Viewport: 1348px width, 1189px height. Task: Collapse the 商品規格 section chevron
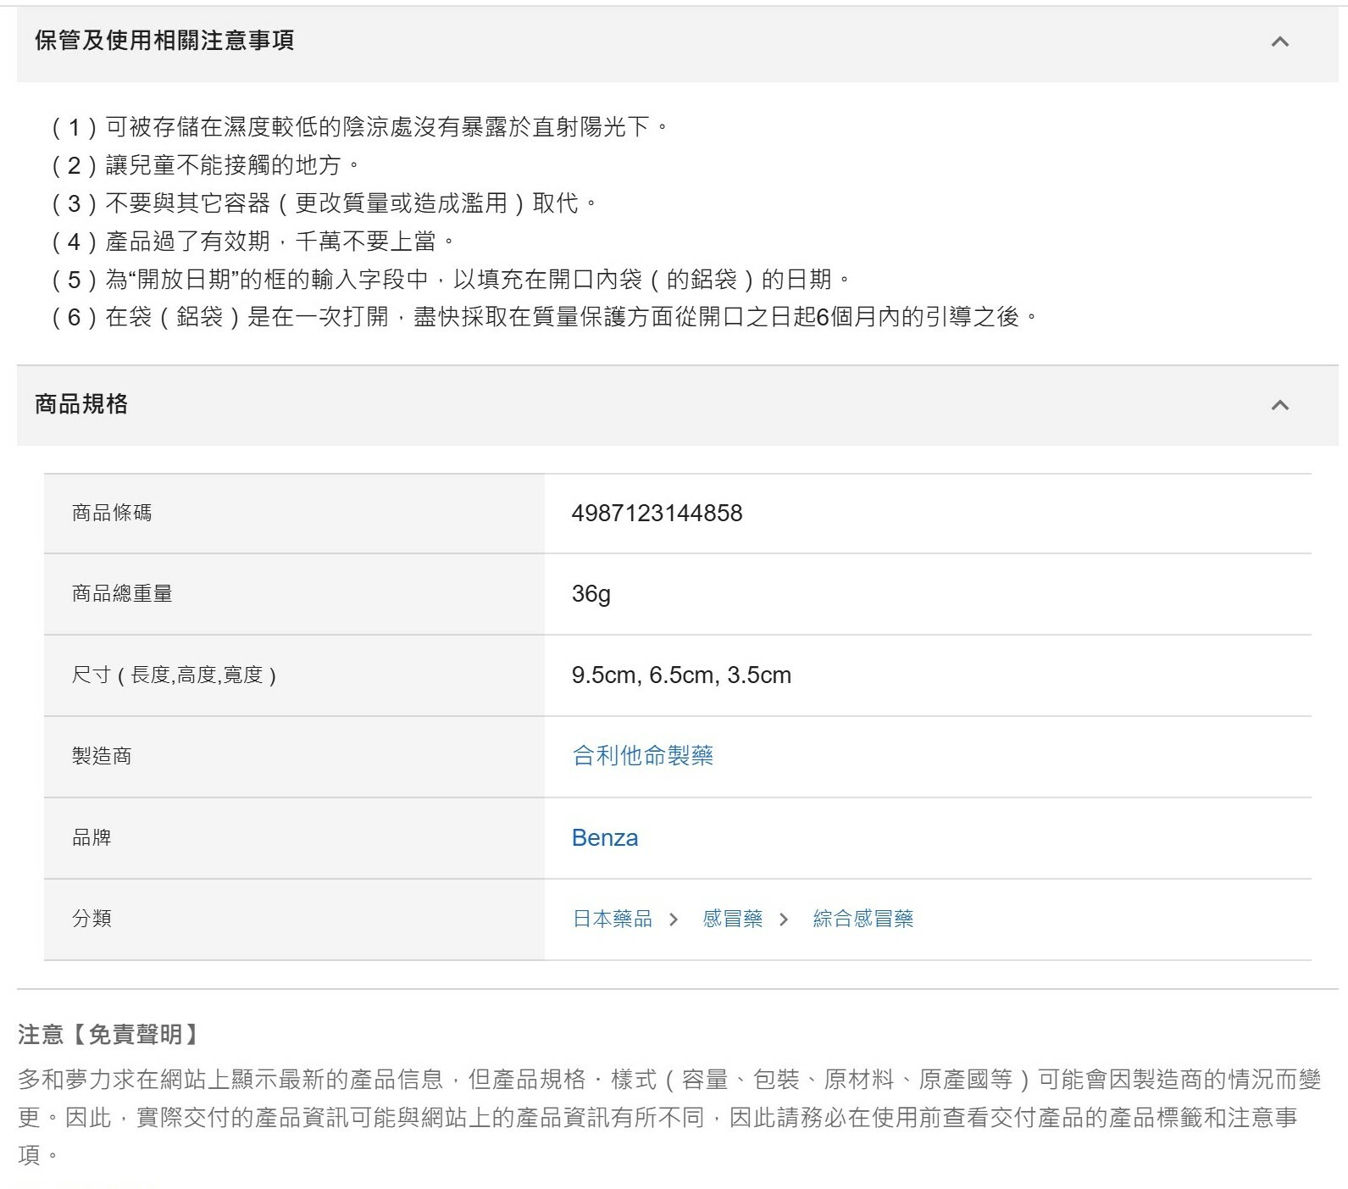point(1279,405)
